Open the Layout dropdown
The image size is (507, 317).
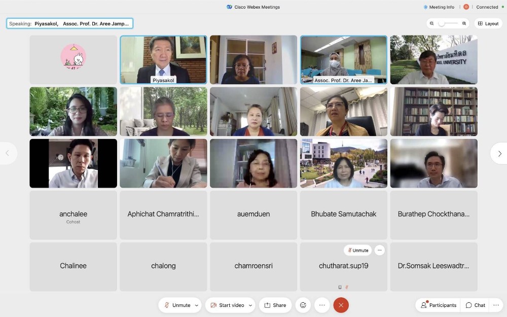488,23
